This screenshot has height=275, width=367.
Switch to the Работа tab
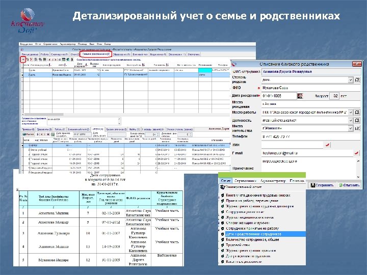45,54
